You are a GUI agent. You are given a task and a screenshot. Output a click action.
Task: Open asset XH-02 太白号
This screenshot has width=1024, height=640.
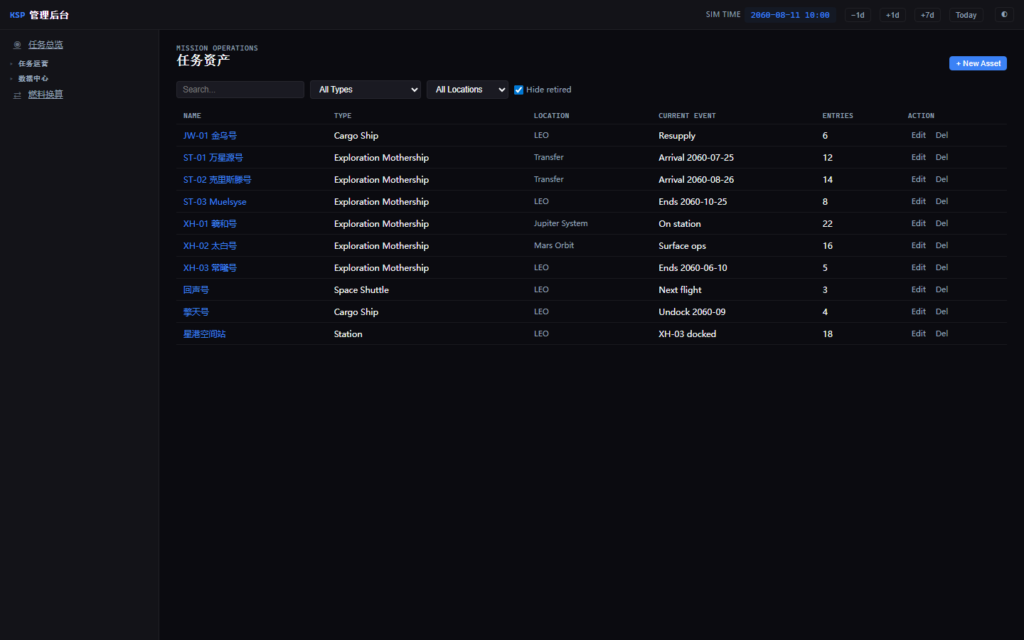click(210, 246)
